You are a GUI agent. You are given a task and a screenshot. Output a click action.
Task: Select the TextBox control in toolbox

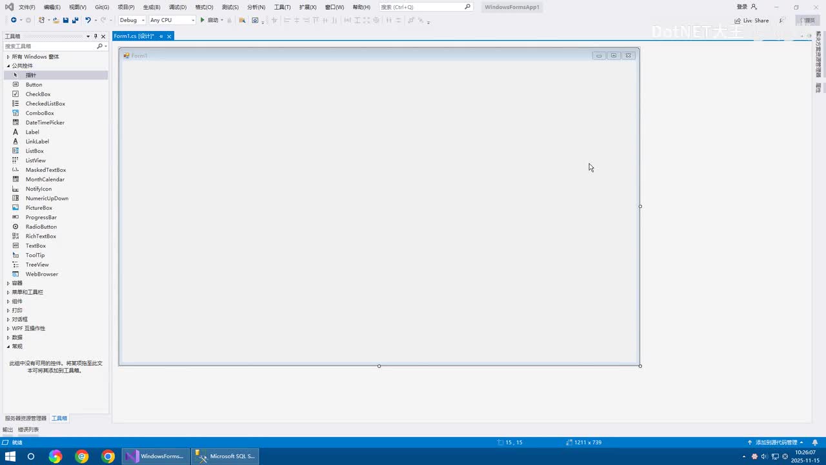[x=55, y=245]
